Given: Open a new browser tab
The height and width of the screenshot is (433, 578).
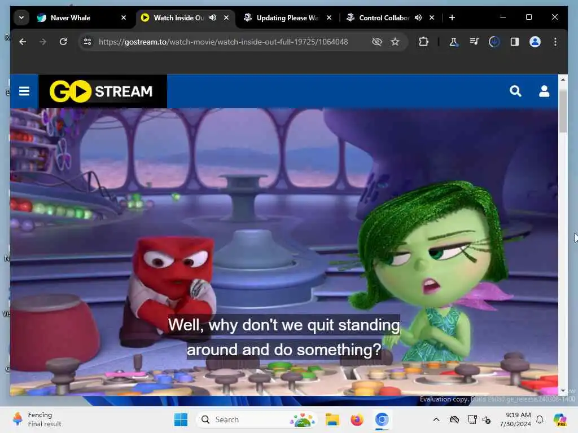Looking at the screenshot, I should click(452, 17).
